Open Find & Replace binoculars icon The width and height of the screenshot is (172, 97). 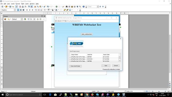67,7
